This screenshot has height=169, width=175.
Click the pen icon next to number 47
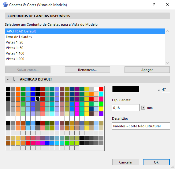click(159, 89)
